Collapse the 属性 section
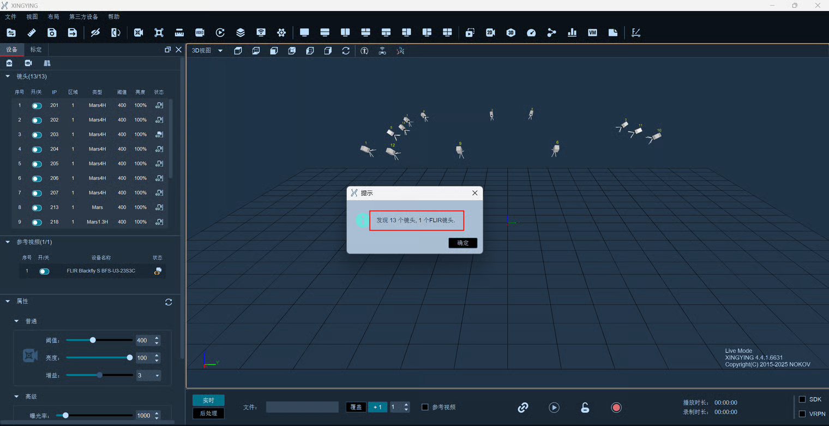This screenshot has width=829, height=426. point(8,301)
